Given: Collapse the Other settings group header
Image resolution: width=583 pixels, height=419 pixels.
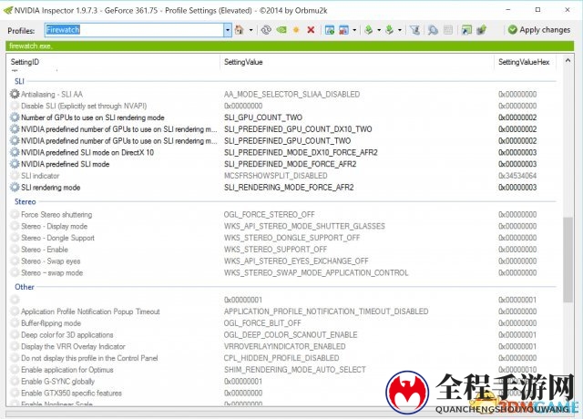Looking at the screenshot, I should 25,287.
